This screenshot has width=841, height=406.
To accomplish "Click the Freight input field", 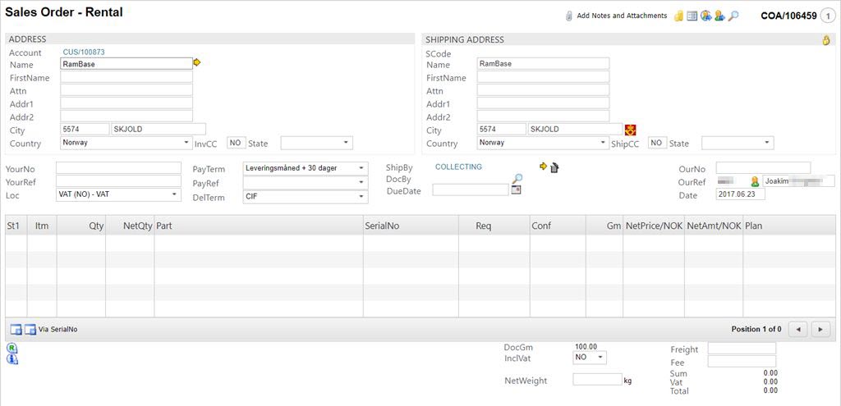I will coord(742,349).
